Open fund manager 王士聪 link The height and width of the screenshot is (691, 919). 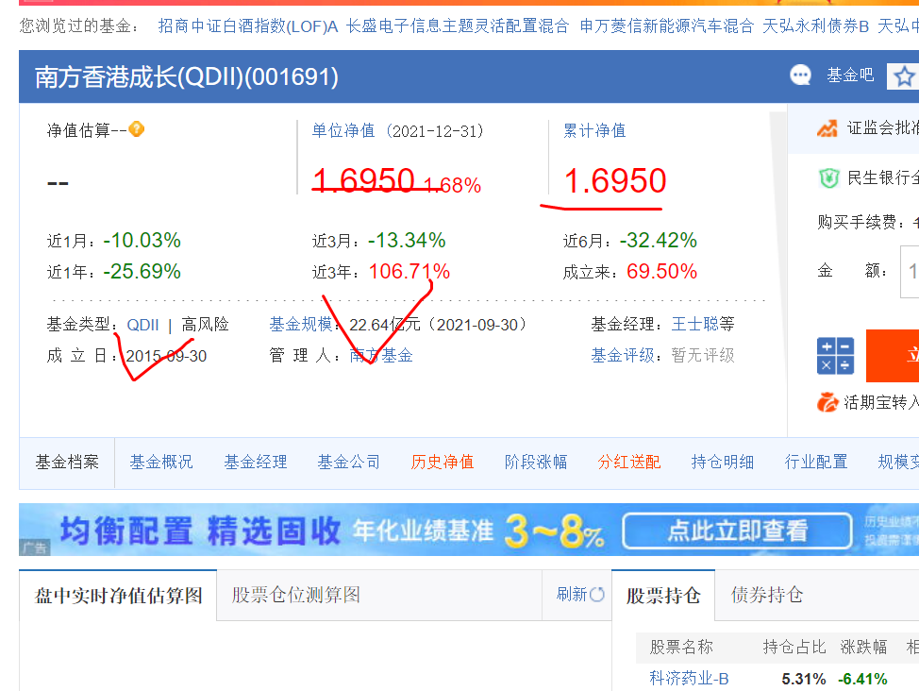(x=694, y=324)
